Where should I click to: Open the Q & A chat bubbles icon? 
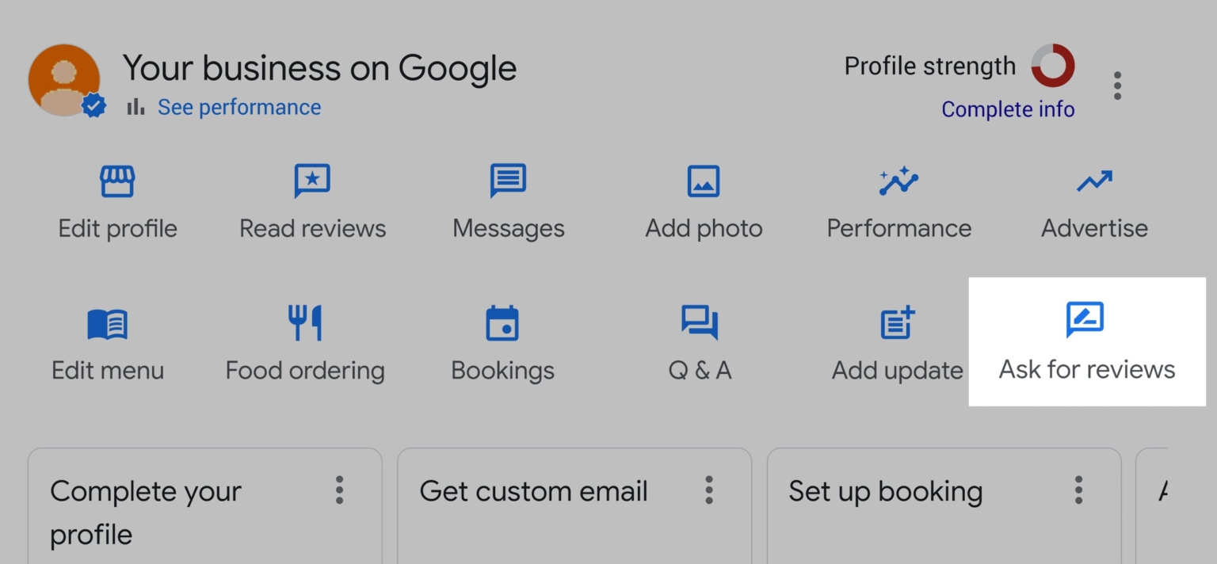pos(700,323)
